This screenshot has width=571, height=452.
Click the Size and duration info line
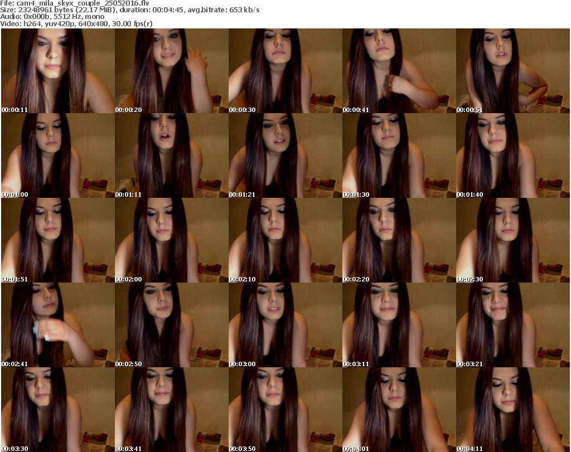point(129,10)
